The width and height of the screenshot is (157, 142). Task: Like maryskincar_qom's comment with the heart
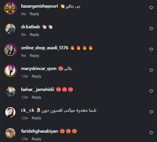pyautogui.click(x=151, y=70)
